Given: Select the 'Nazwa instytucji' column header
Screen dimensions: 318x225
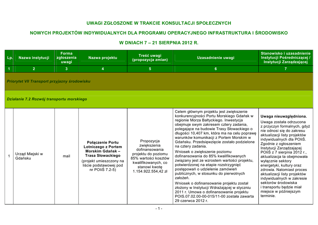Looking at the screenshot, I should click(x=34, y=58).
